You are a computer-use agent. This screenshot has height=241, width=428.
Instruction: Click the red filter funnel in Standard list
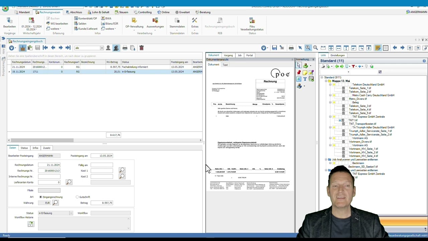(x=353, y=66)
